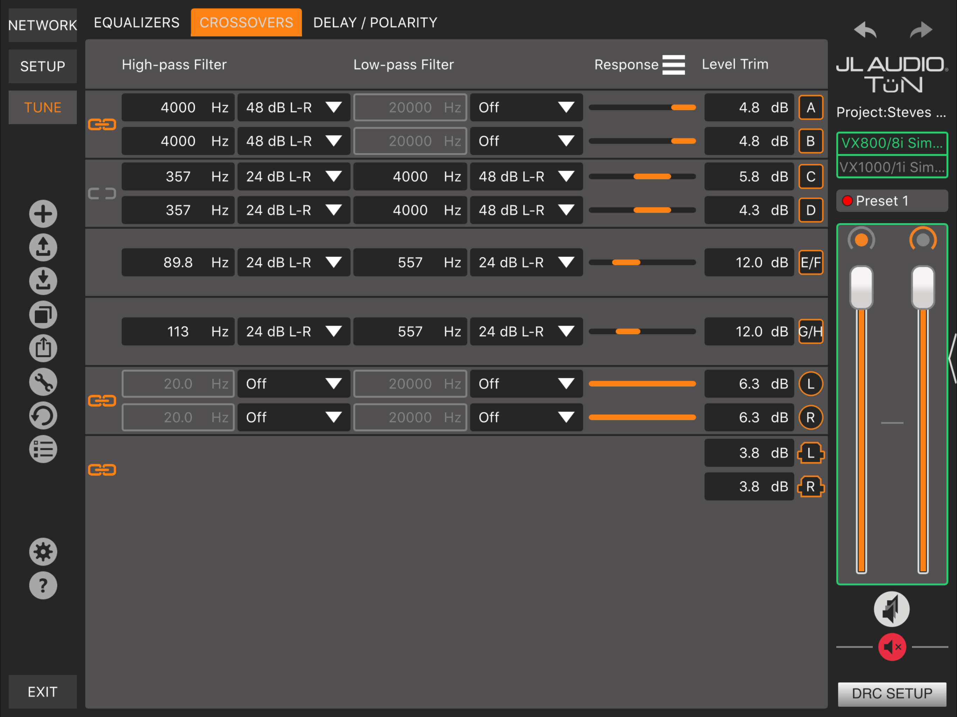Open channel A high-pass slope dropdown
The height and width of the screenshot is (717, 957).
294,107
